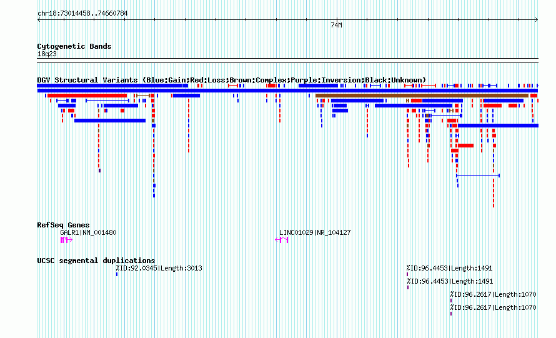Click the chr18:73014458..74660784 coordinate label
The width and height of the screenshot is (556, 338).
click(82, 13)
